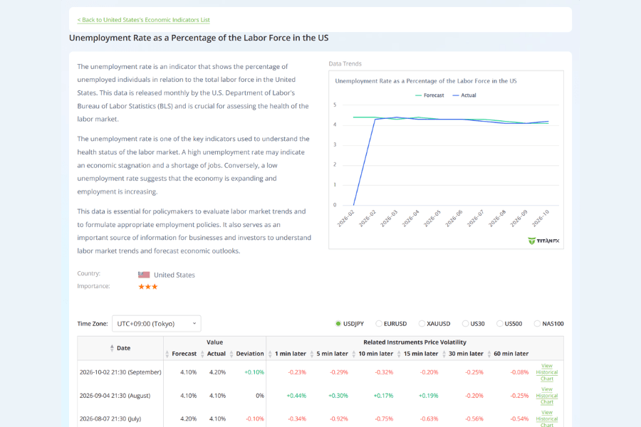
Task: View Historical Chart for September row
Action: pos(546,372)
